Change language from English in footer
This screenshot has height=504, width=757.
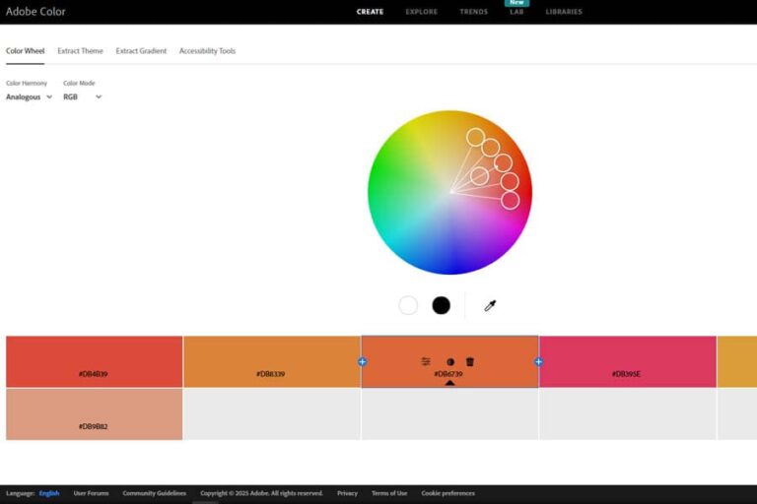point(49,493)
